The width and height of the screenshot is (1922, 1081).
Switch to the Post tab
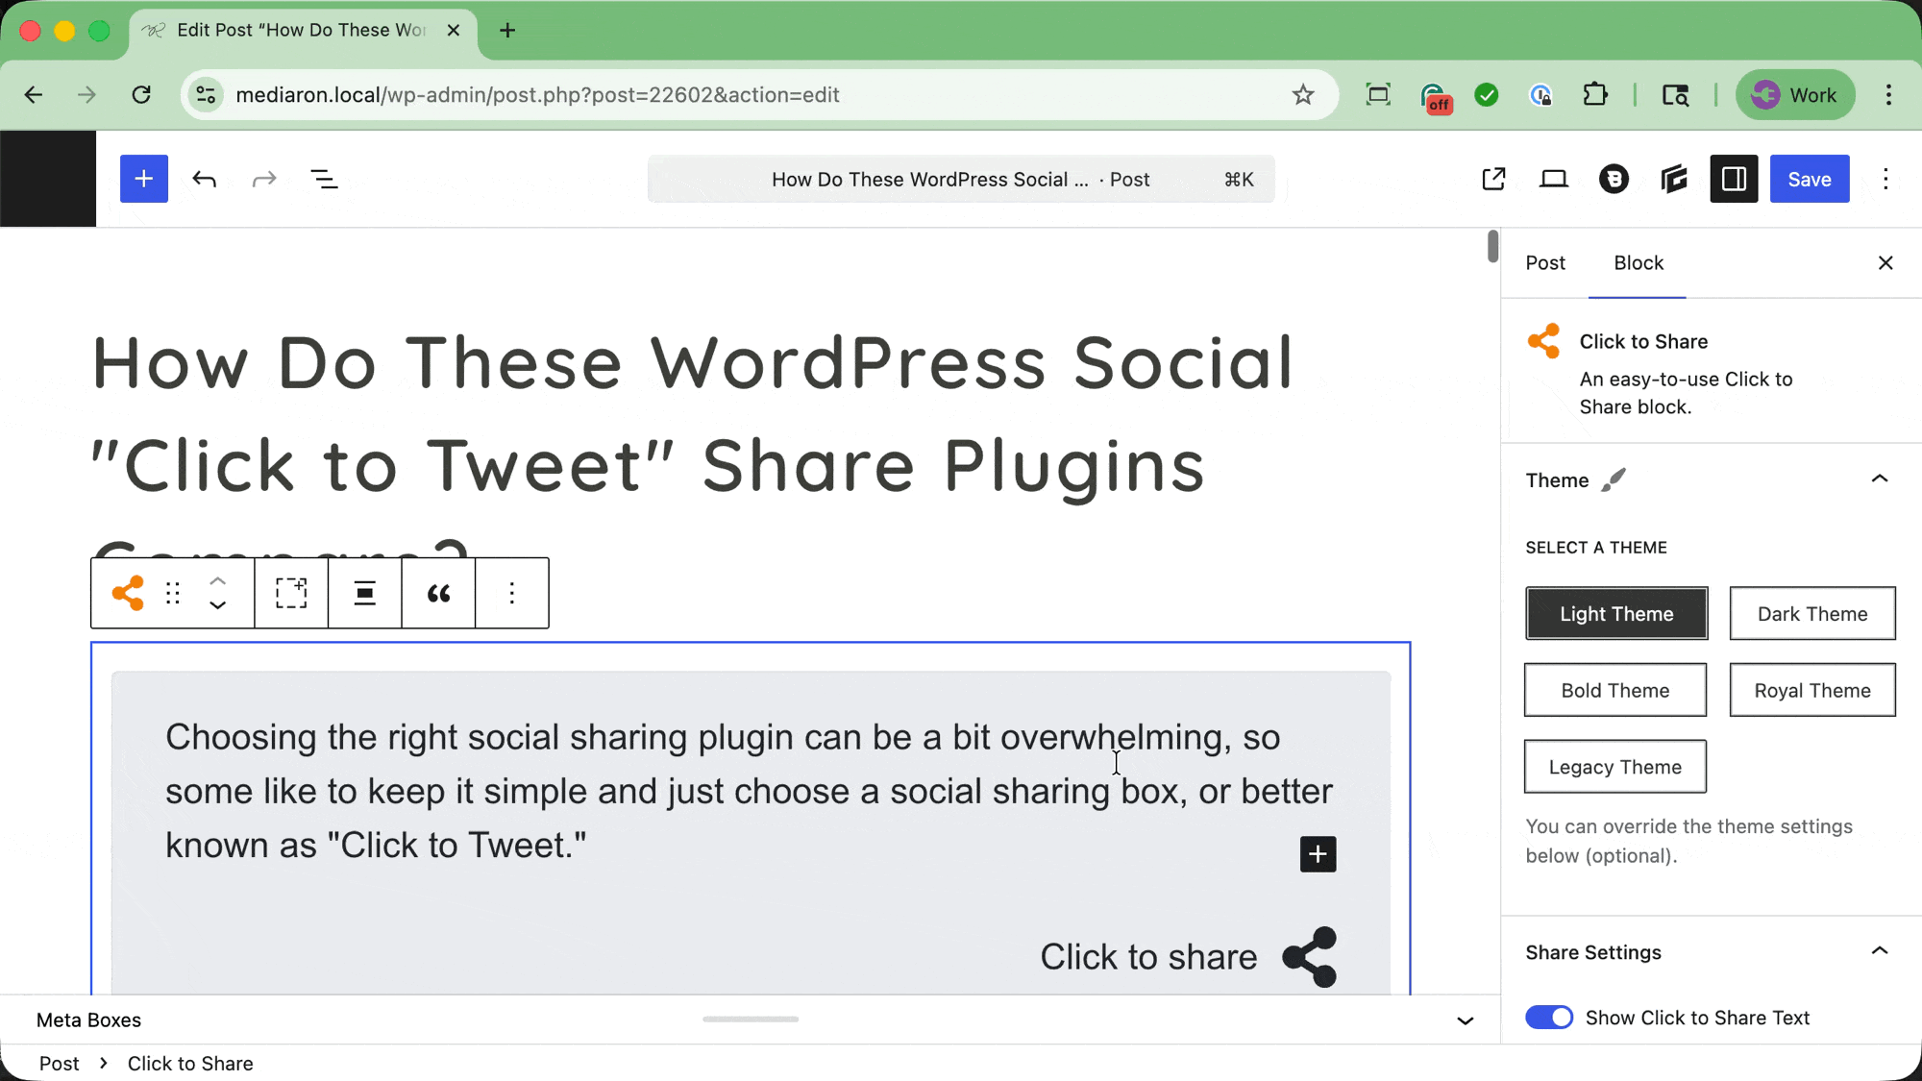pyautogui.click(x=1545, y=263)
